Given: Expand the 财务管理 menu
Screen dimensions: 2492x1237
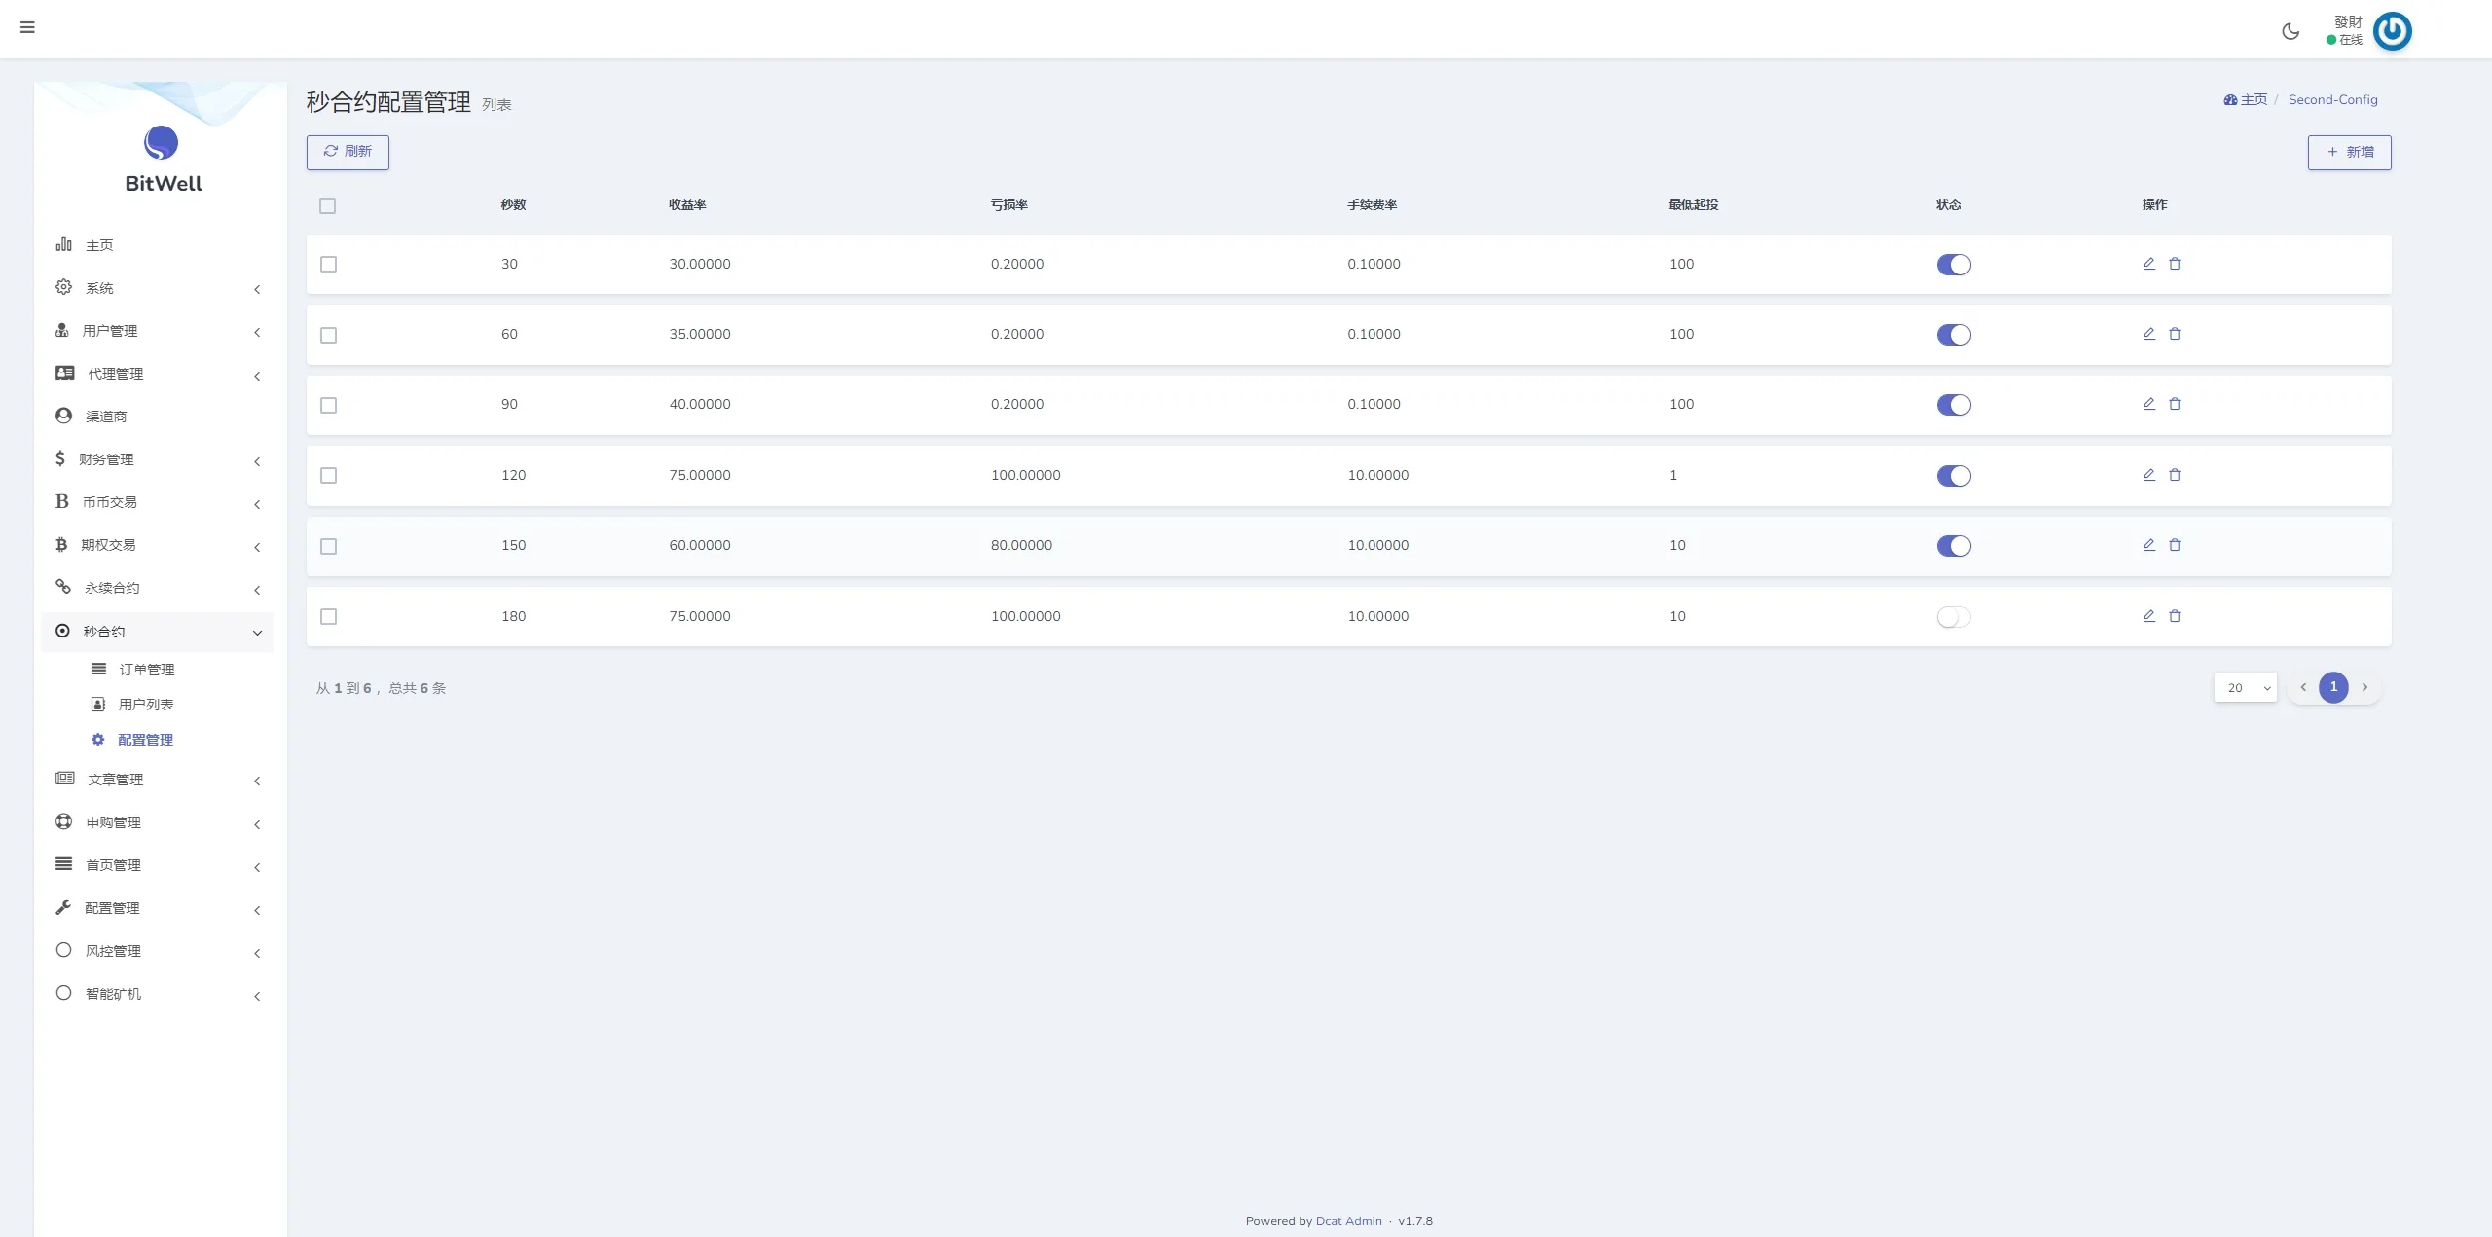Looking at the screenshot, I should 158,459.
